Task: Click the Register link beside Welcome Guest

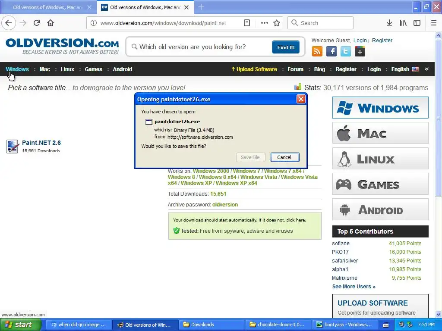Action: pyautogui.click(x=382, y=40)
